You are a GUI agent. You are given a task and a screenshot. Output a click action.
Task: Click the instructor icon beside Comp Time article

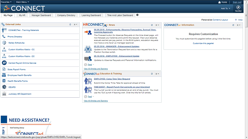(x=88, y=81)
